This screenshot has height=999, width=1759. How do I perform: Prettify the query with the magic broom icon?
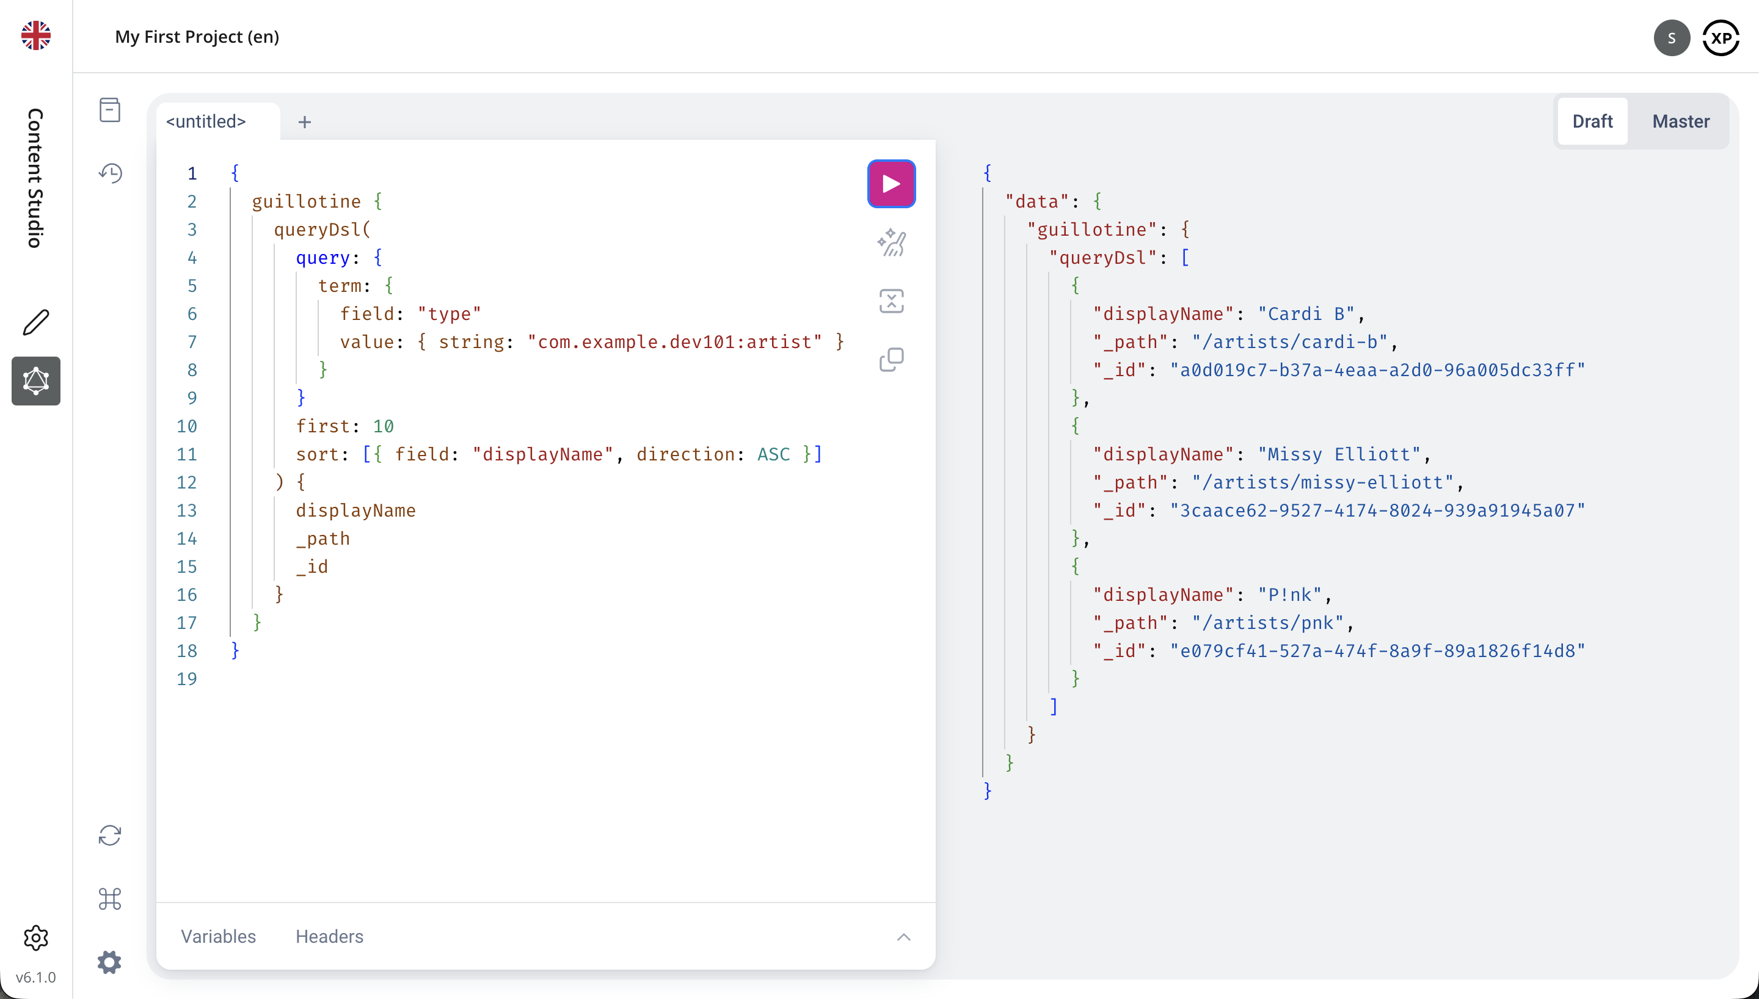(891, 242)
